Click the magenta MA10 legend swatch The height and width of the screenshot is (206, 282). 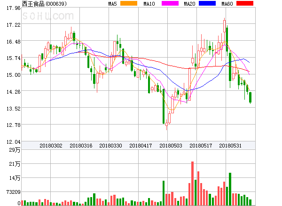pos(170,3)
